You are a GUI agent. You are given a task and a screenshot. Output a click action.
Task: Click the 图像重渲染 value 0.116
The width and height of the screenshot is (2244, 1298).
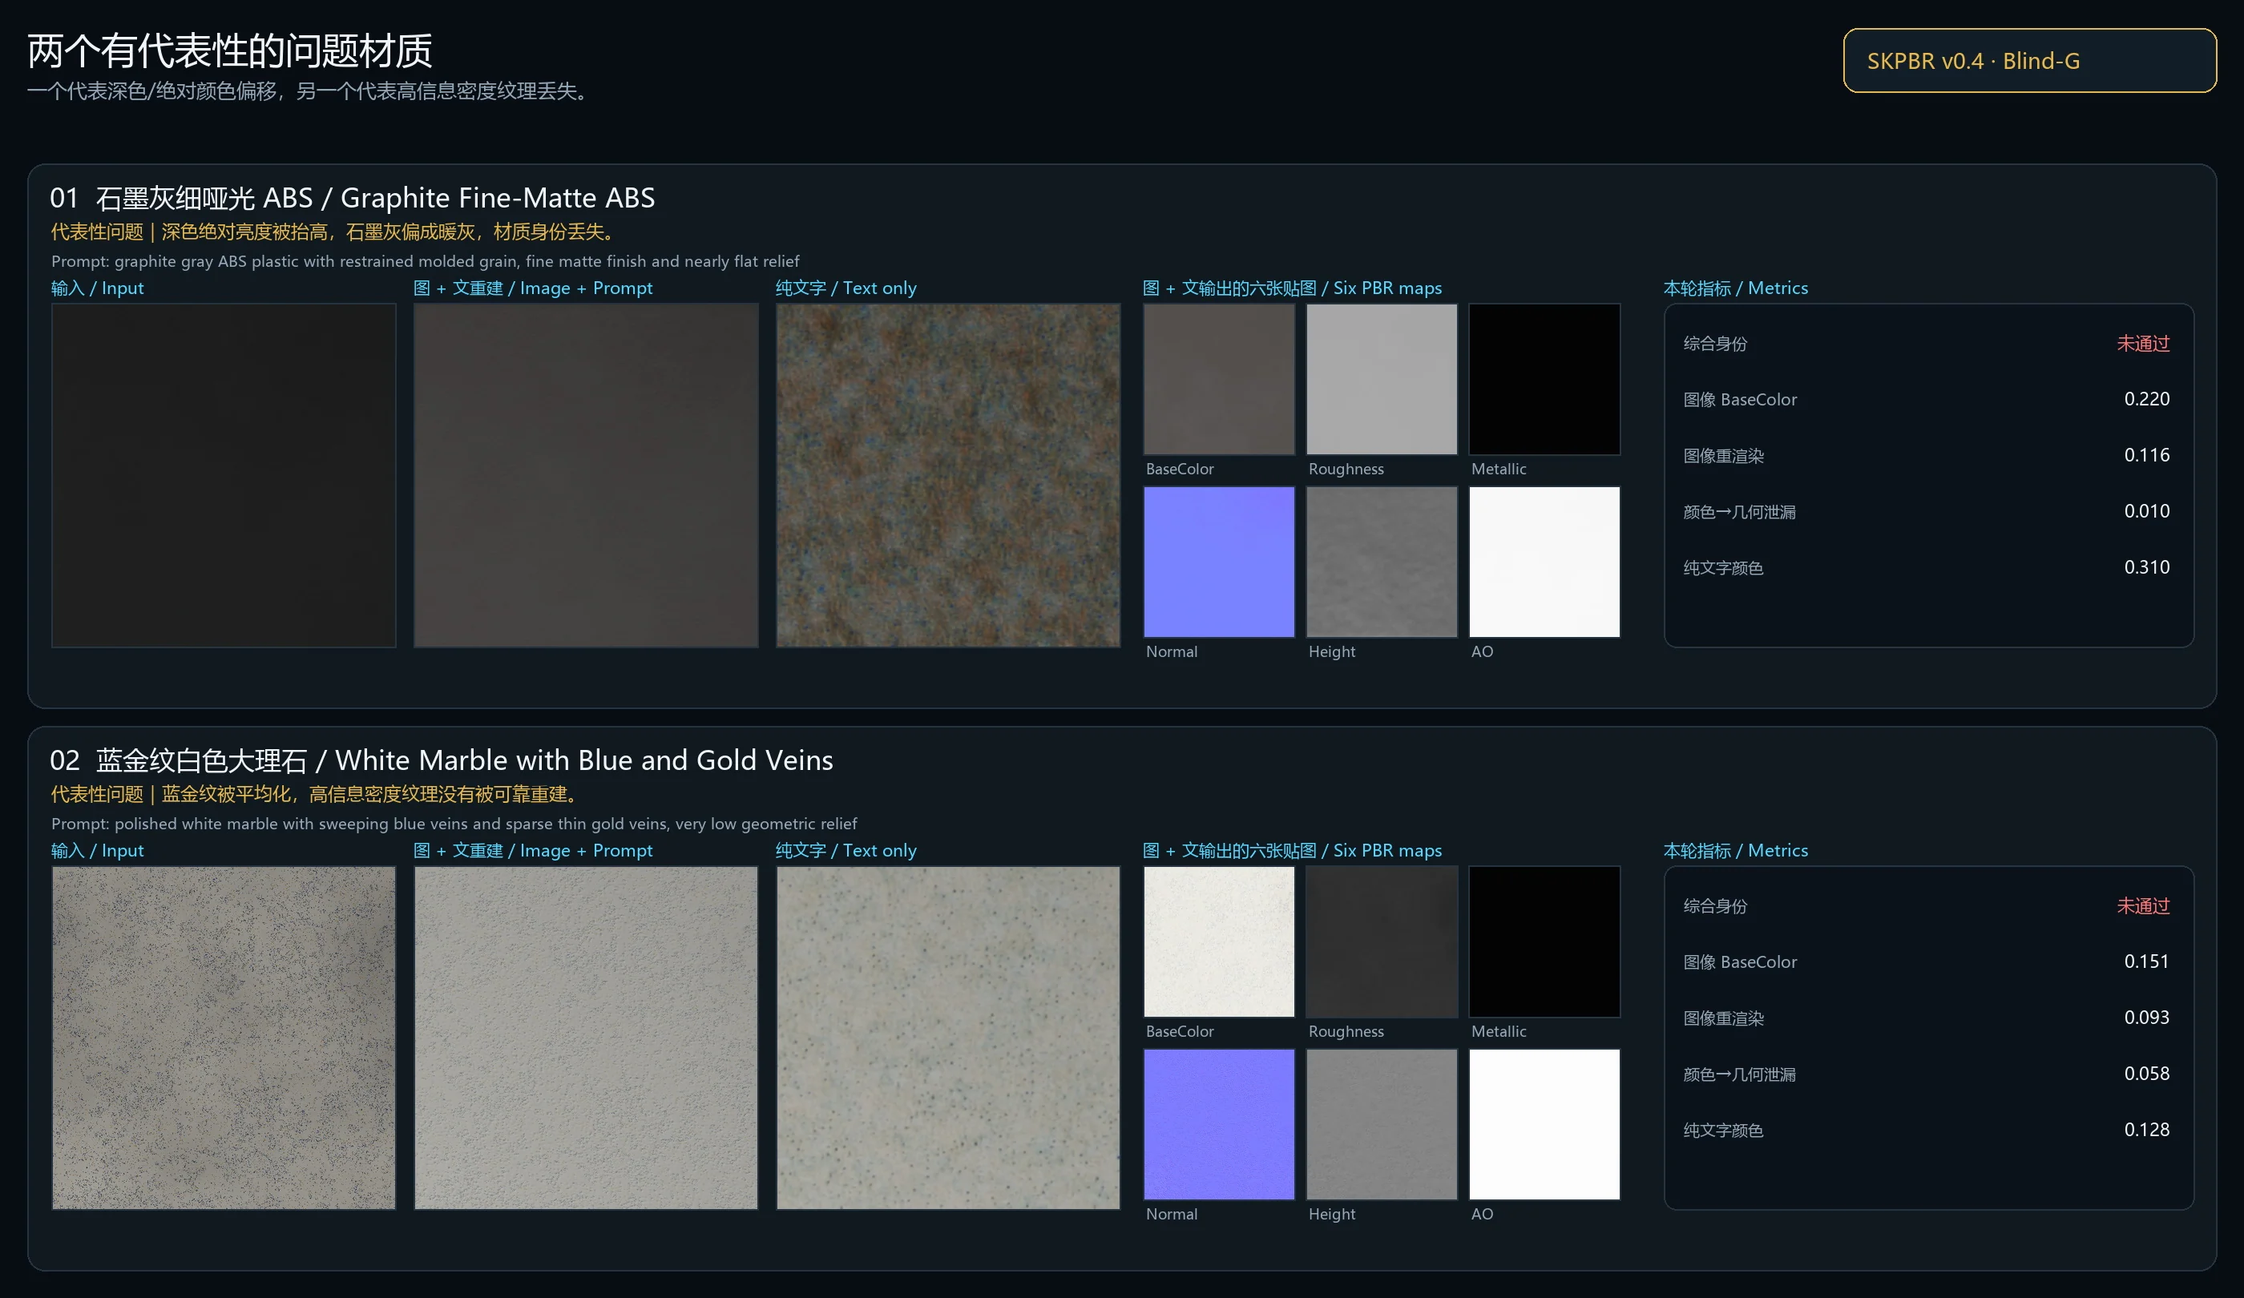click(2147, 455)
